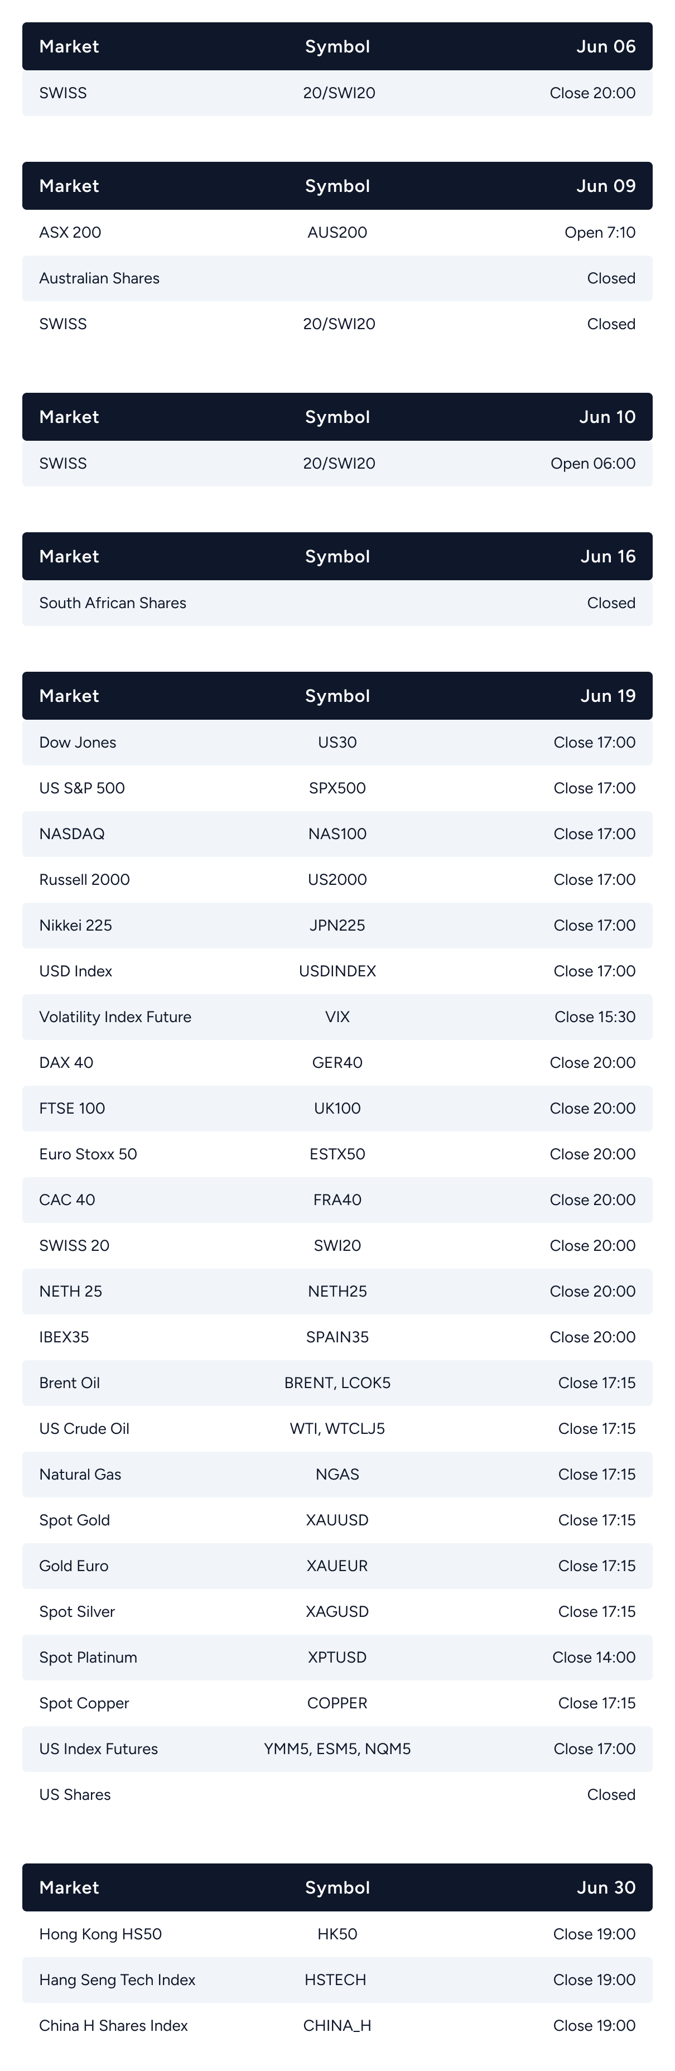Click Spot Platinum's Close 14:00 time
Screen dimensions: 675x2071
point(593,1658)
